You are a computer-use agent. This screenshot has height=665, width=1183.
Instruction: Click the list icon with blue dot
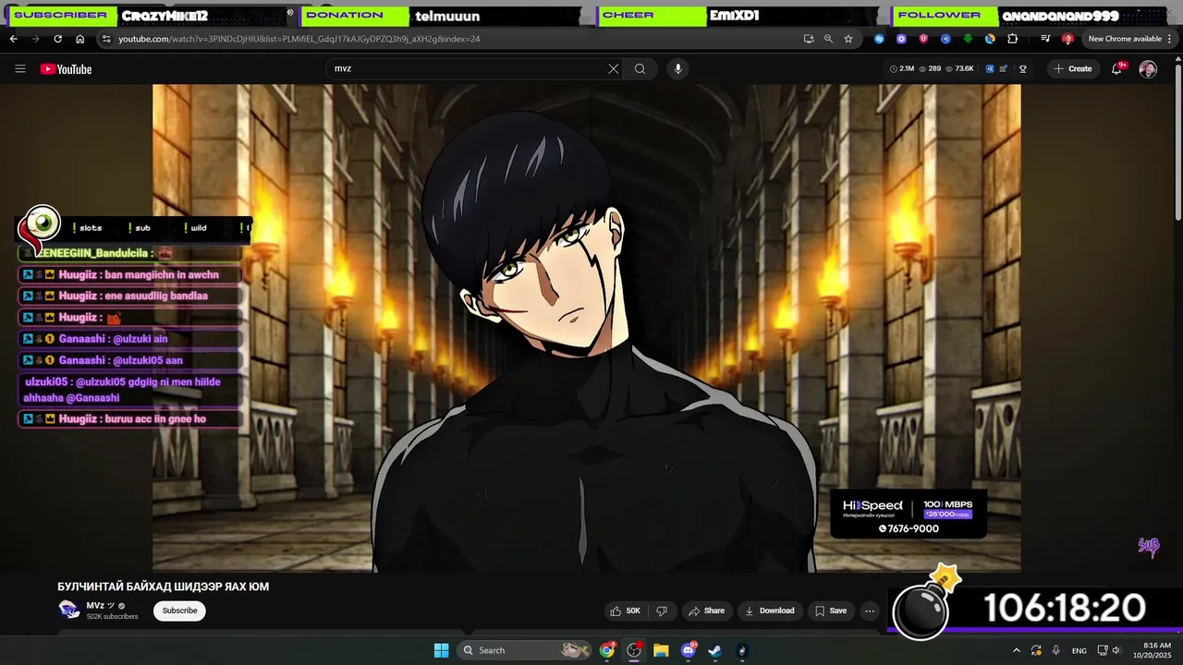1004,68
